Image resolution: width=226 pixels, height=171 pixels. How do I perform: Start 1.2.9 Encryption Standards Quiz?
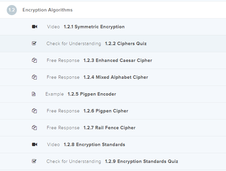pyautogui.click(x=141, y=162)
